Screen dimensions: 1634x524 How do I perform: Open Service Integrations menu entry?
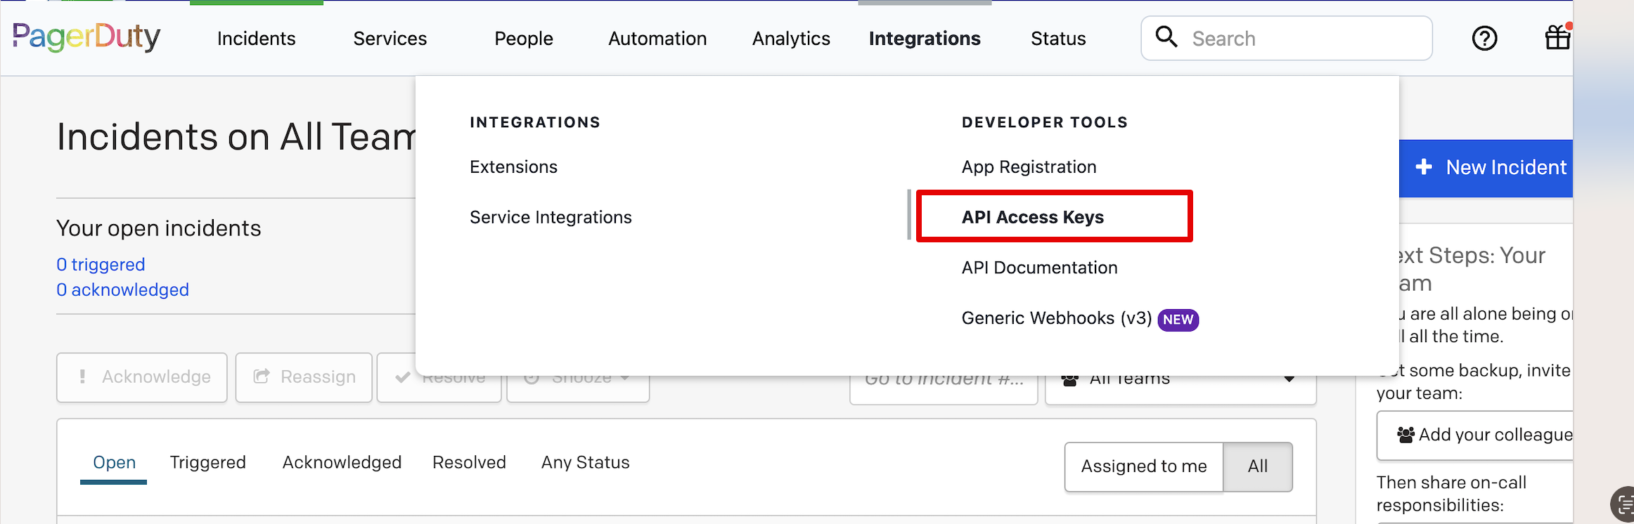(551, 217)
